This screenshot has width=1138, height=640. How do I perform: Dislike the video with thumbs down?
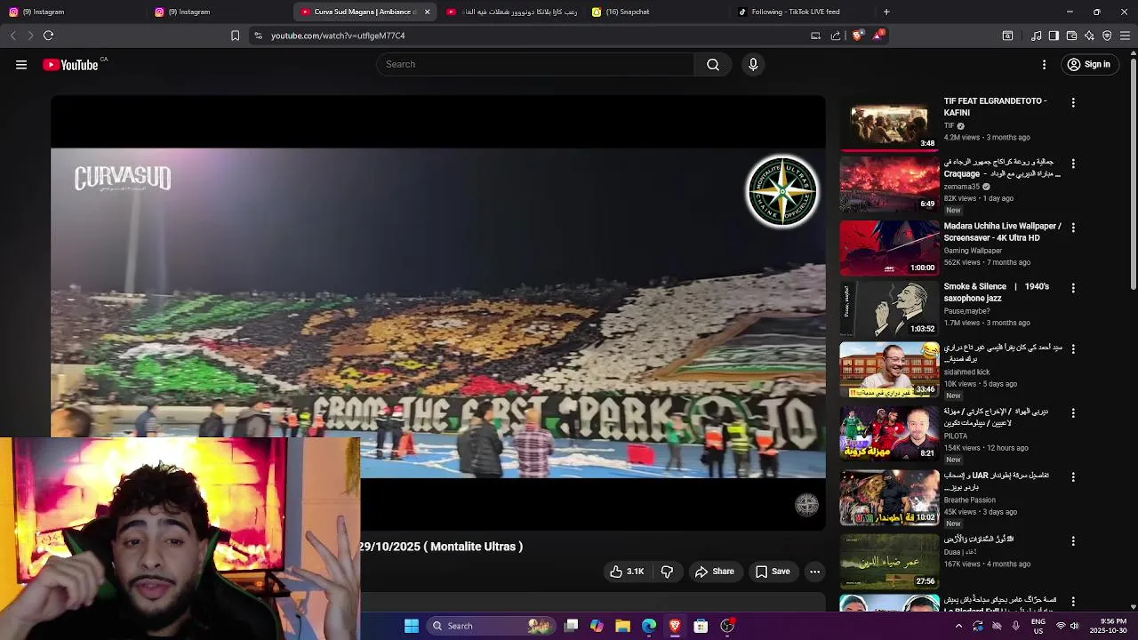click(x=667, y=572)
